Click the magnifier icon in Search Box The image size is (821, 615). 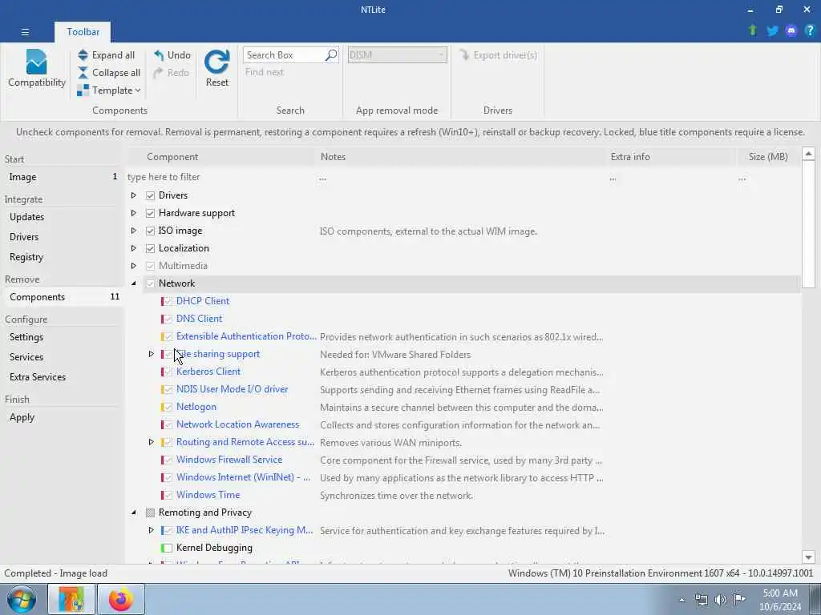pyautogui.click(x=331, y=55)
